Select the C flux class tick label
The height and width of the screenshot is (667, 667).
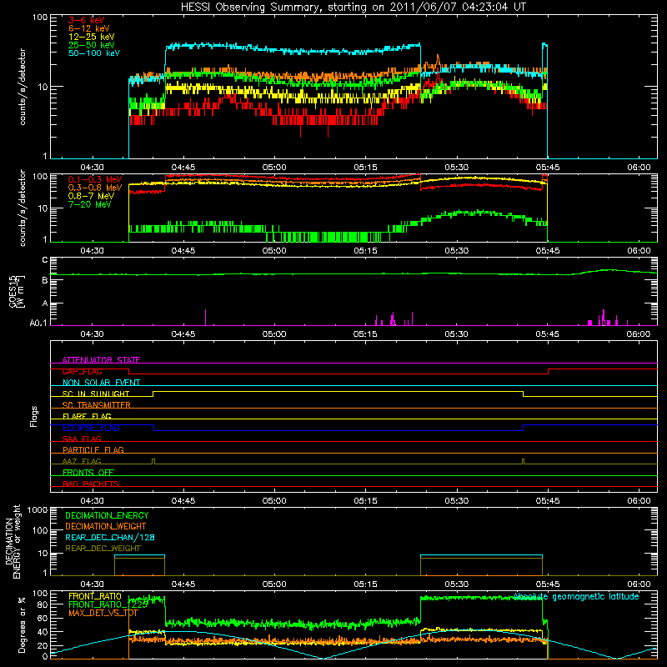45,260
